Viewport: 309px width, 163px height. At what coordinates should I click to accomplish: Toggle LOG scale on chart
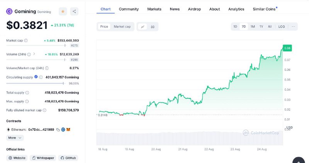click(x=282, y=27)
